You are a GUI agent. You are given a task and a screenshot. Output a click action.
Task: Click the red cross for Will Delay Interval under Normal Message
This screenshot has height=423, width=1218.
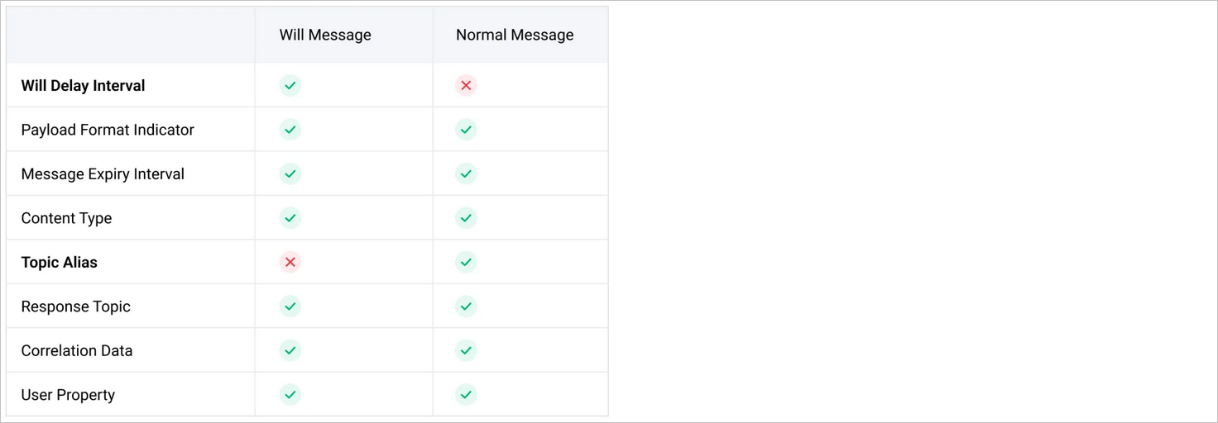466,85
